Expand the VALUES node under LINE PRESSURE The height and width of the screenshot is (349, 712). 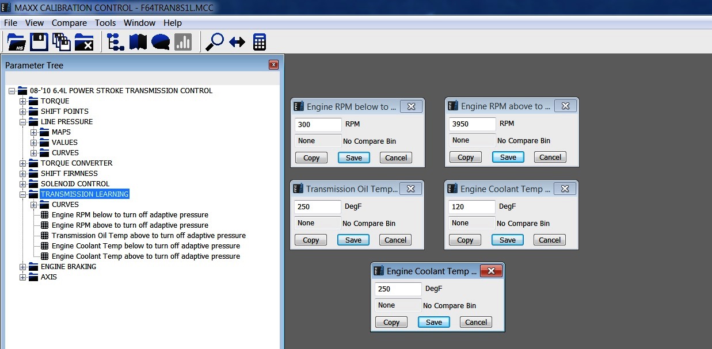pos(34,143)
